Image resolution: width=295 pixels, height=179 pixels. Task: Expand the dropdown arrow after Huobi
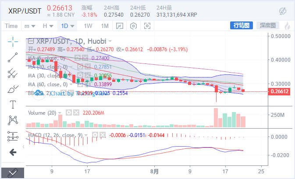(x=110, y=41)
